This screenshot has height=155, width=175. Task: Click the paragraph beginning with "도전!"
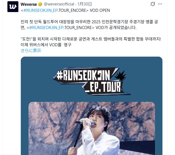coord(91,42)
